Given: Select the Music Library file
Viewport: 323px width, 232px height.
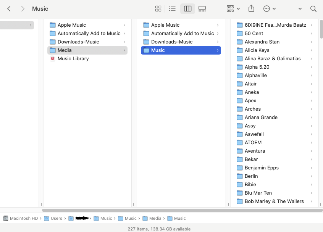Looking at the screenshot, I should [x=87, y=59].
